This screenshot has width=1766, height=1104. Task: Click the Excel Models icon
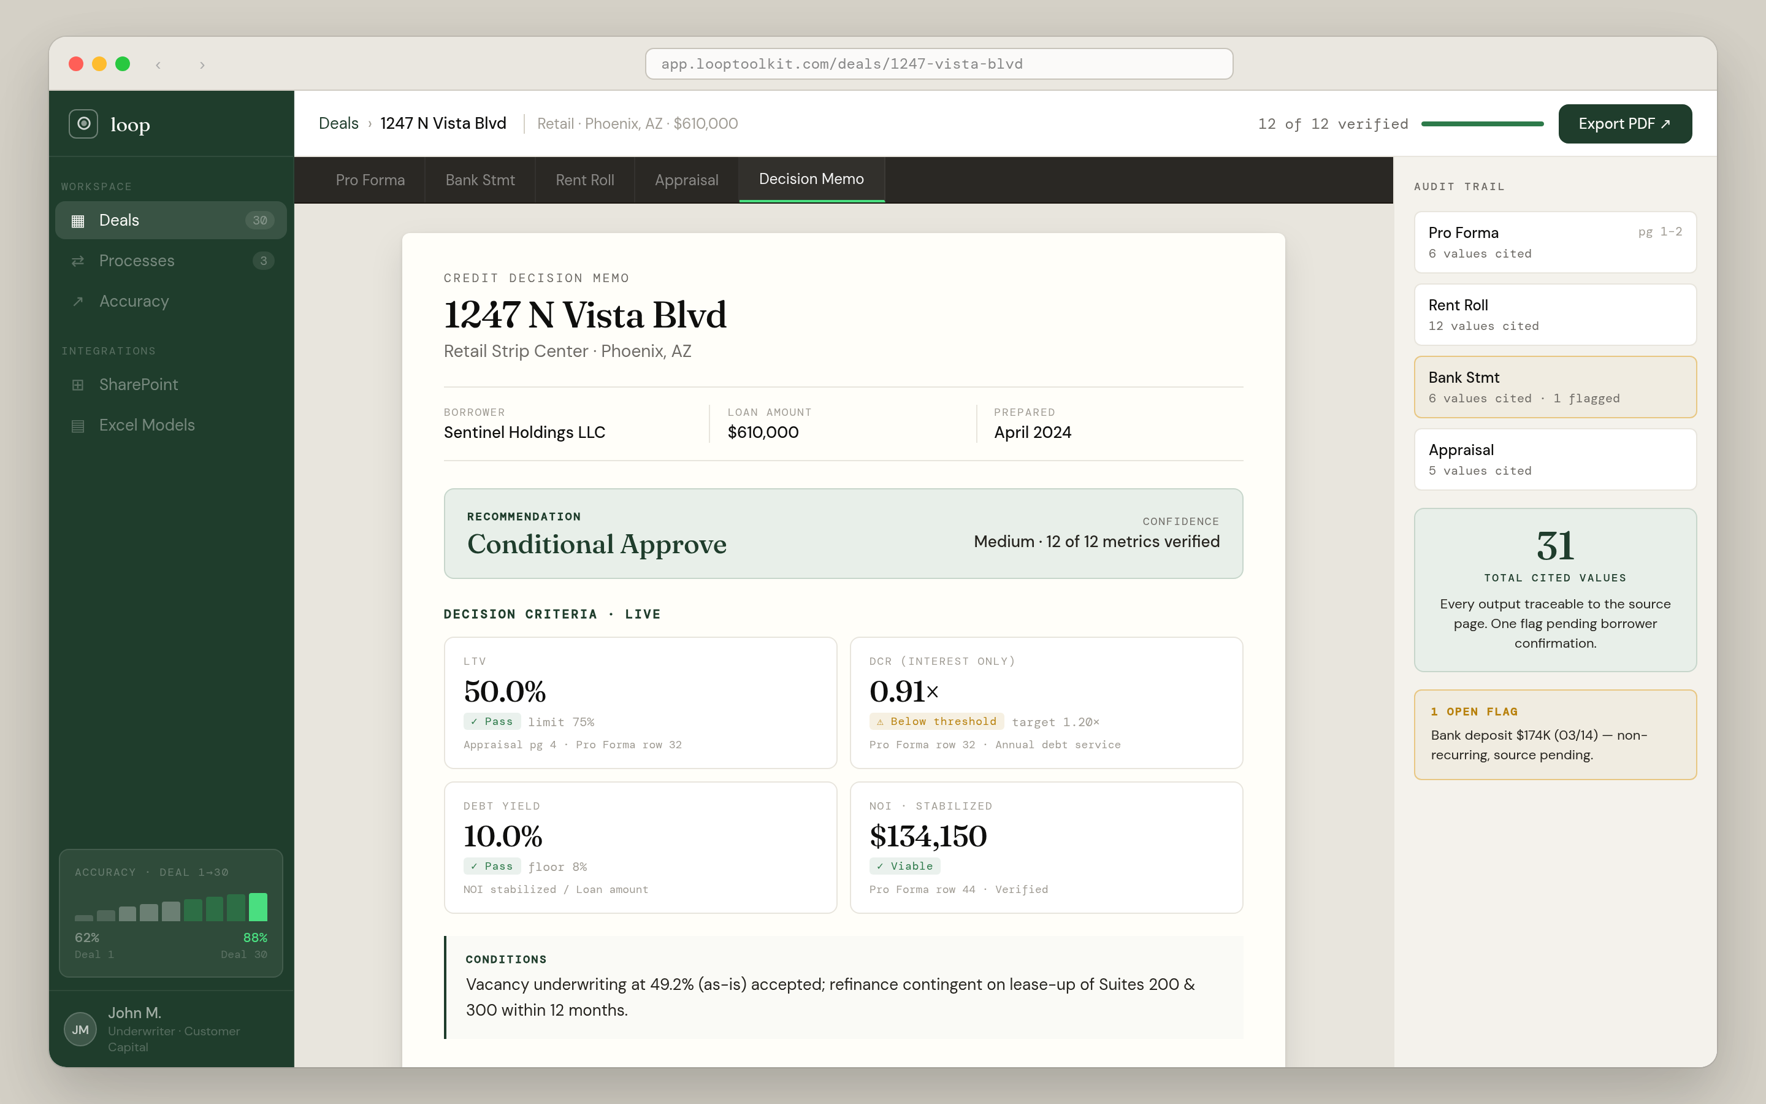(78, 425)
